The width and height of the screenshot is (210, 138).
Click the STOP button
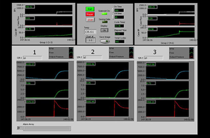(90, 20)
